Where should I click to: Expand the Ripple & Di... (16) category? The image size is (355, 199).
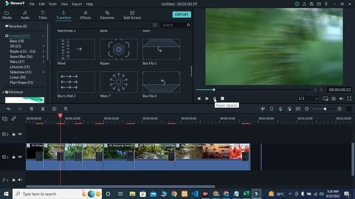(x=43, y=51)
